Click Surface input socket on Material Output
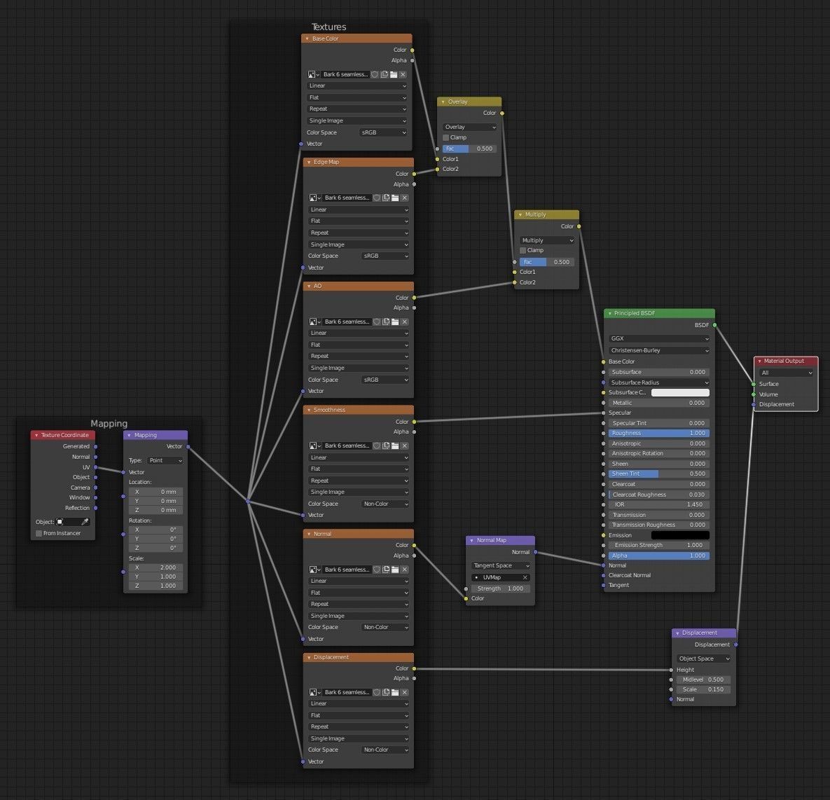Image resolution: width=830 pixels, height=800 pixels. pos(753,385)
